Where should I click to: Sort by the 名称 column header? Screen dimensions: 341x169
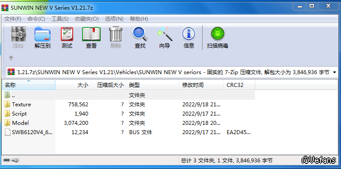click(x=29, y=85)
